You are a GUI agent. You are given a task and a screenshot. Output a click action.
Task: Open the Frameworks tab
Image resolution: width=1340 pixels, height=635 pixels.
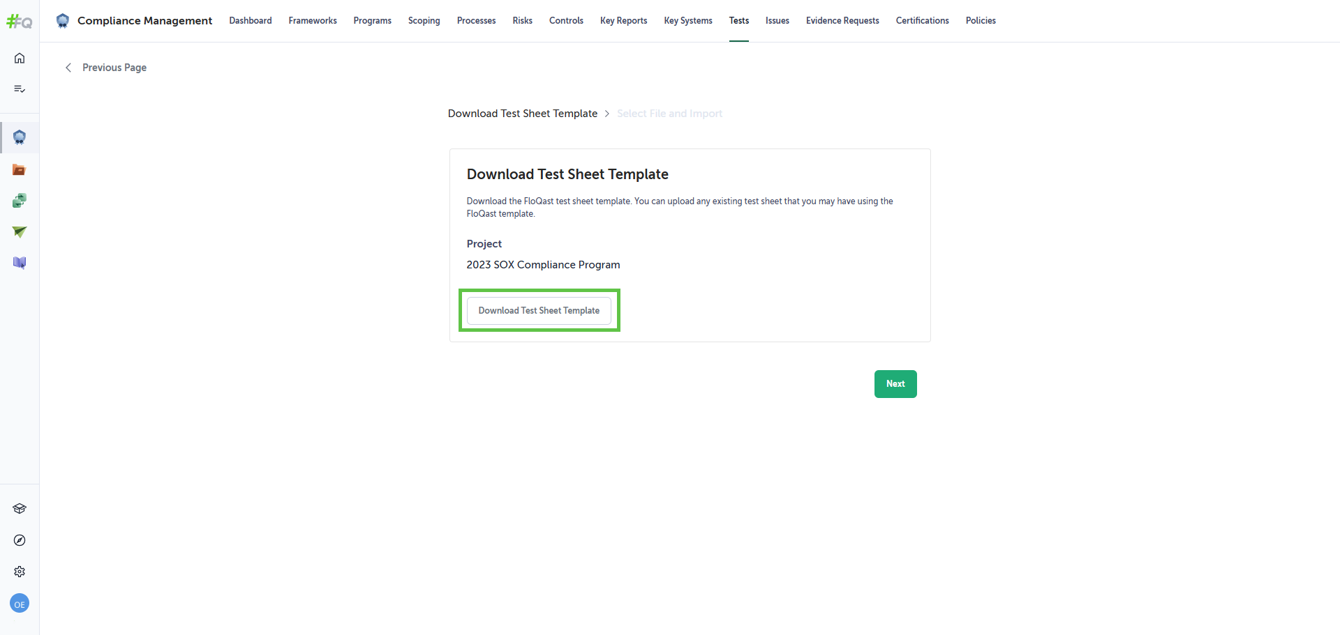pyautogui.click(x=313, y=21)
